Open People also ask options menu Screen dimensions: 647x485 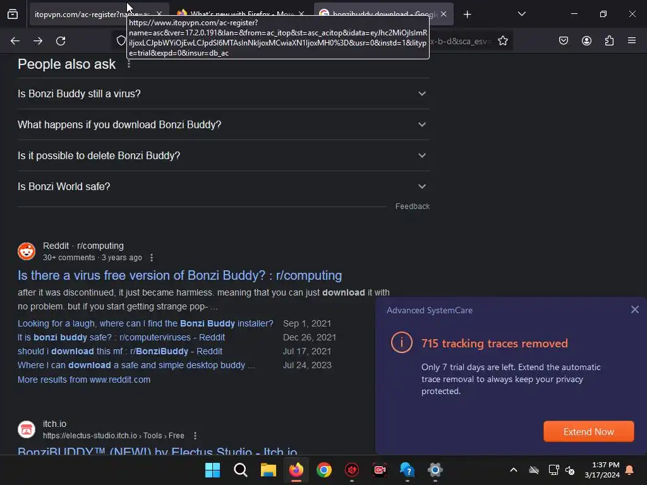coord(129,64)
